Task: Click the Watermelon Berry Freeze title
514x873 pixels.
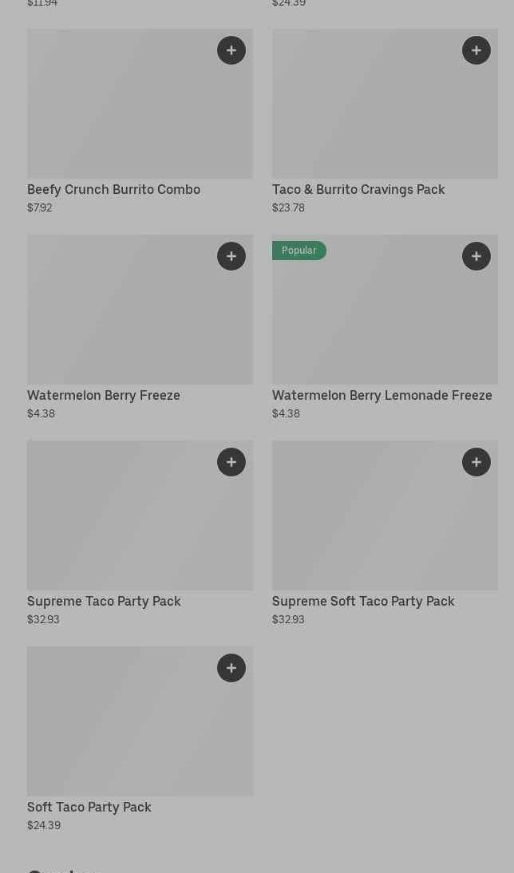Action: (104, 395)
